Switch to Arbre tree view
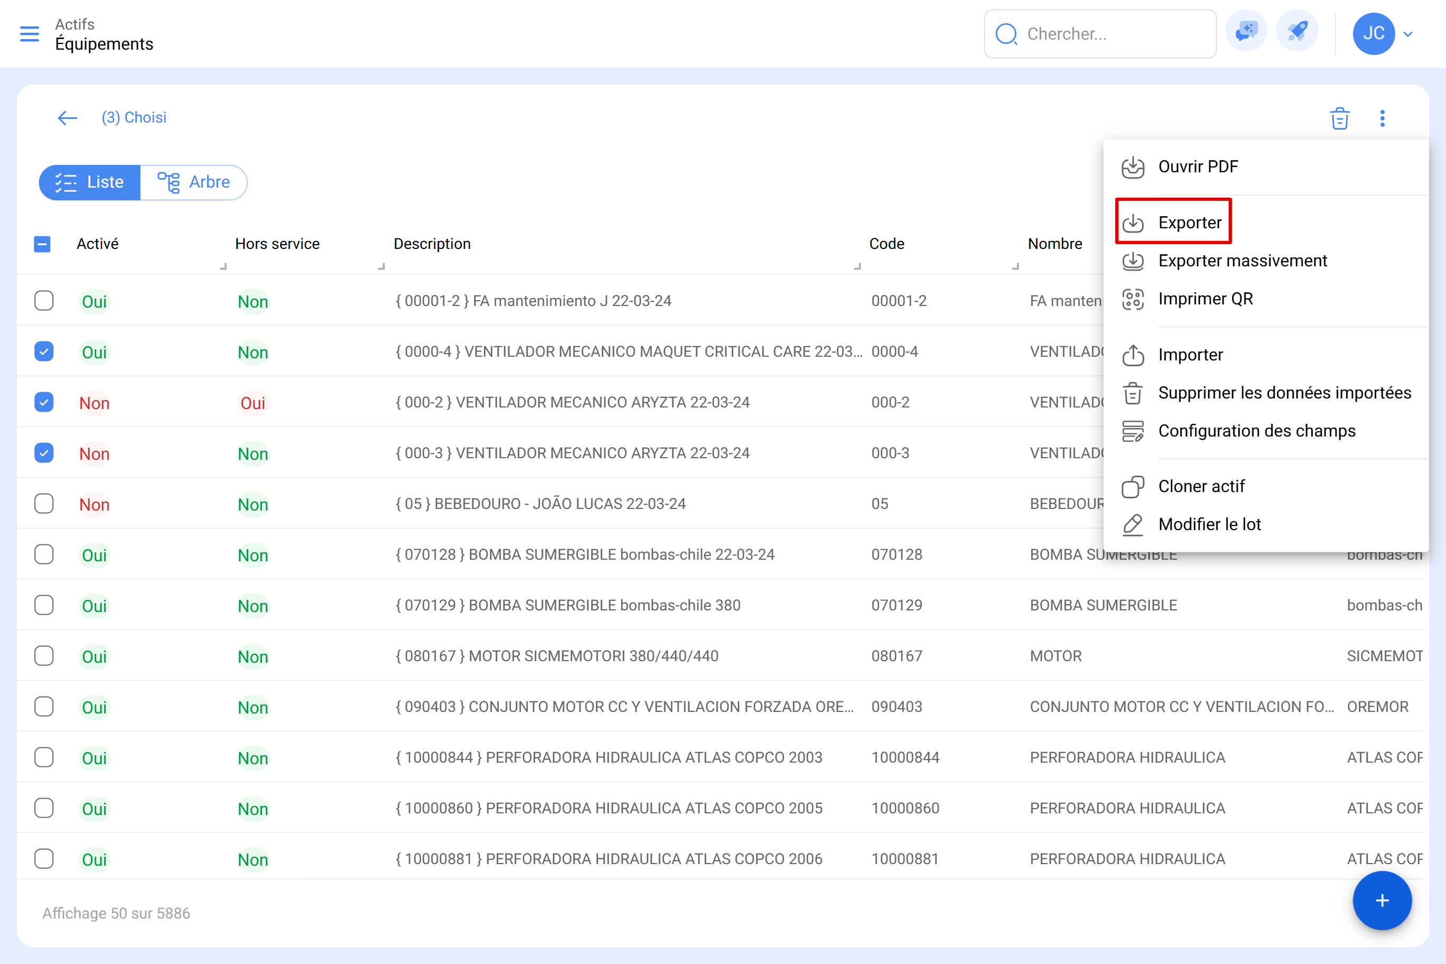 point(193,182)
